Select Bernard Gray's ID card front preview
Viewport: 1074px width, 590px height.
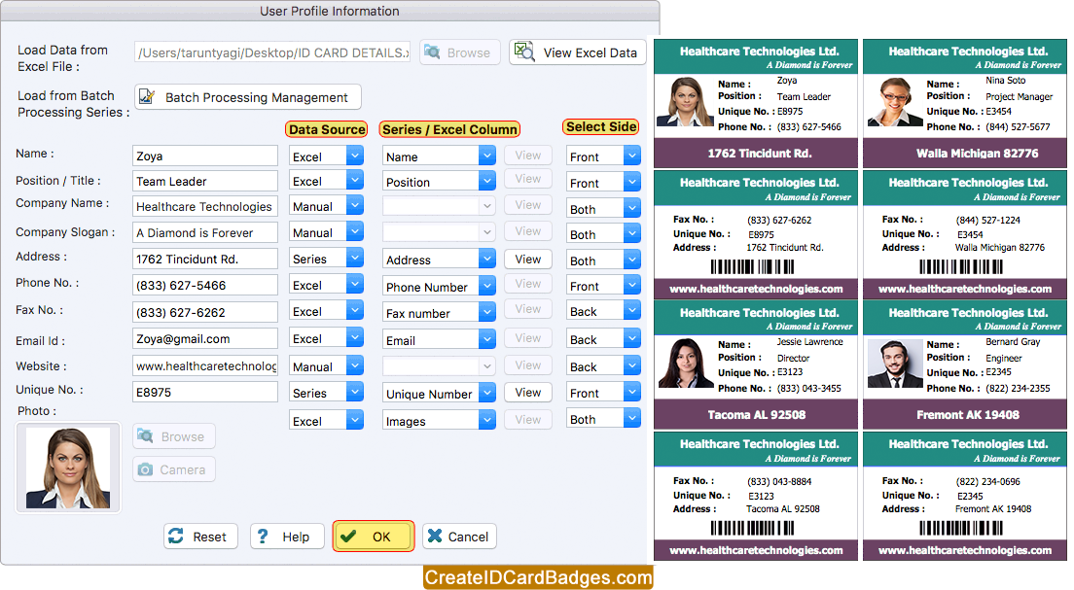(964, 364)
